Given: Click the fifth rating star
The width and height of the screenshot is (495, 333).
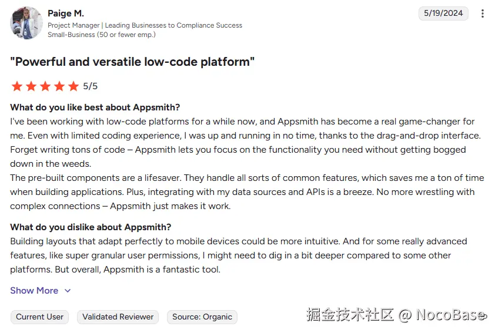Looking at the screenshot, I should coord(73,86).
